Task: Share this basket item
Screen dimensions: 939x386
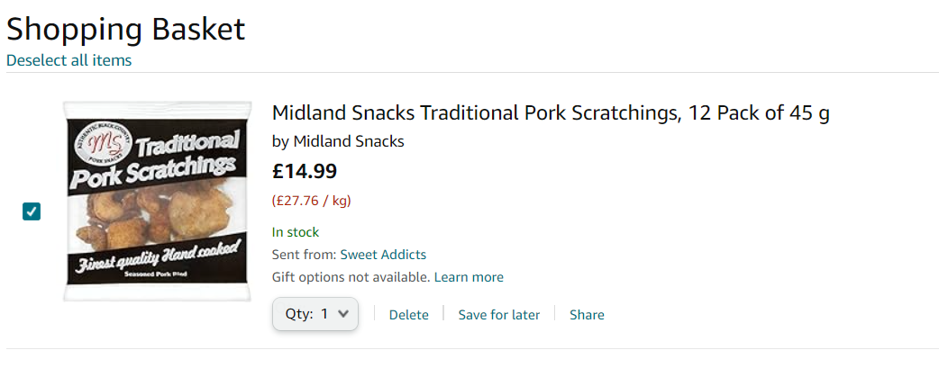Action: (587, 315)
